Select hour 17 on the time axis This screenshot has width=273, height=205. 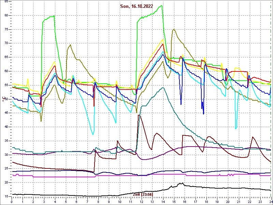pyautogui.click(x=195, y=202)
